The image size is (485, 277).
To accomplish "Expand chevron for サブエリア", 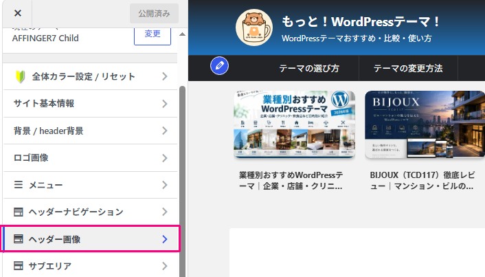I will click(165, 265).
